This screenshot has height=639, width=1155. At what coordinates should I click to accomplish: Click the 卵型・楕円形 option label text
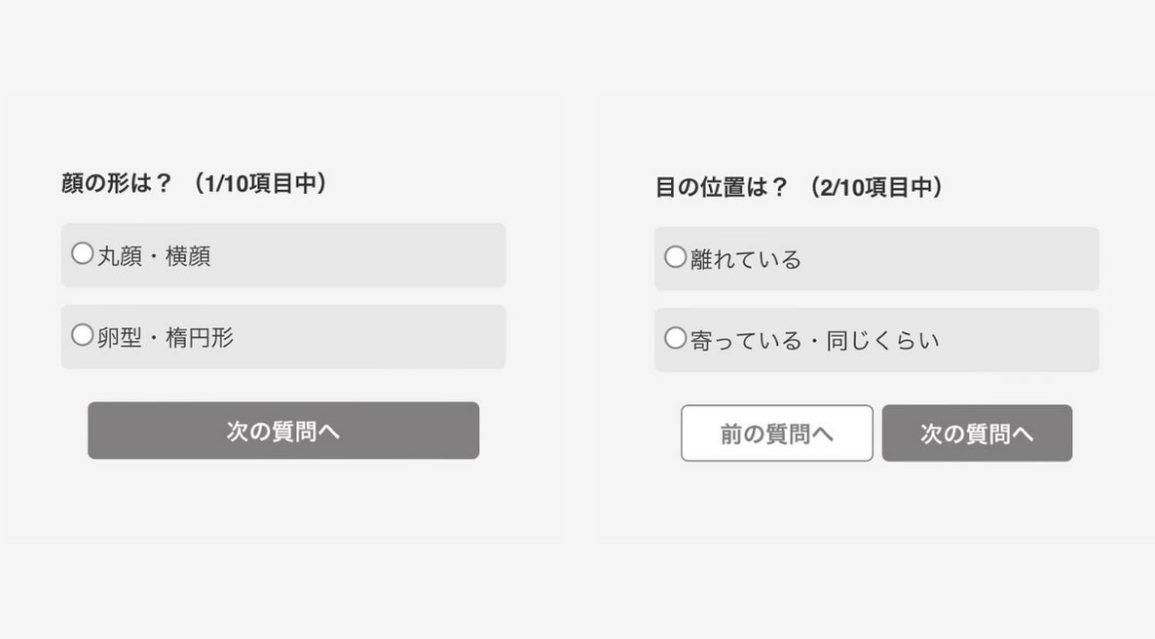(x=166, y=338)
